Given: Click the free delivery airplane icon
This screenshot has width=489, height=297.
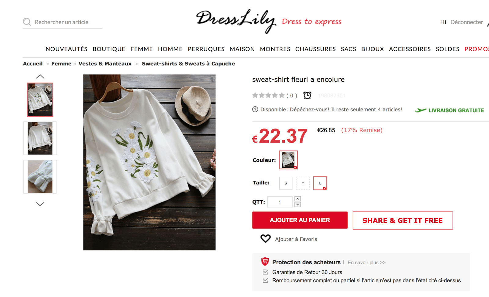Looking at the screenshot, I should click(421, 110).
